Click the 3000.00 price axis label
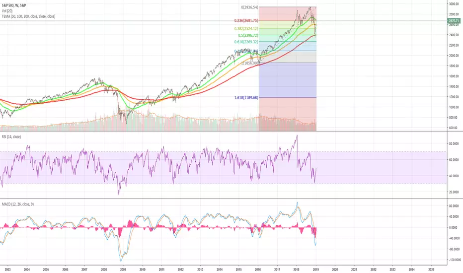Image resolution: width=463 pixels, height=273 pixels. click(454, 4)
